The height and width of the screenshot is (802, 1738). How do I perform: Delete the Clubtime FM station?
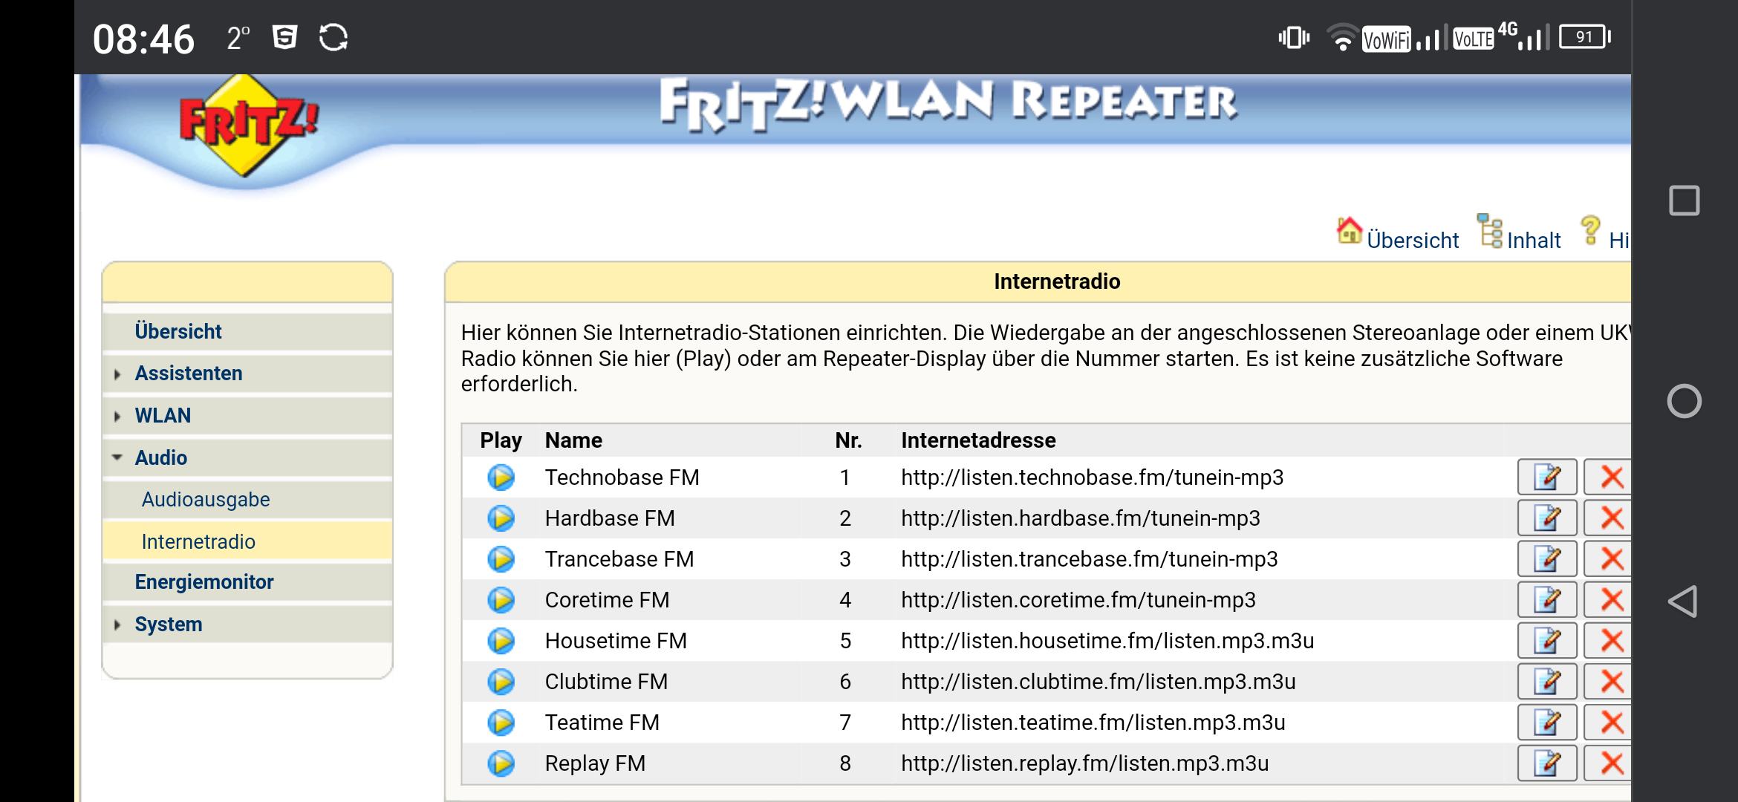pyautogui.click(x=1608, y=682)
